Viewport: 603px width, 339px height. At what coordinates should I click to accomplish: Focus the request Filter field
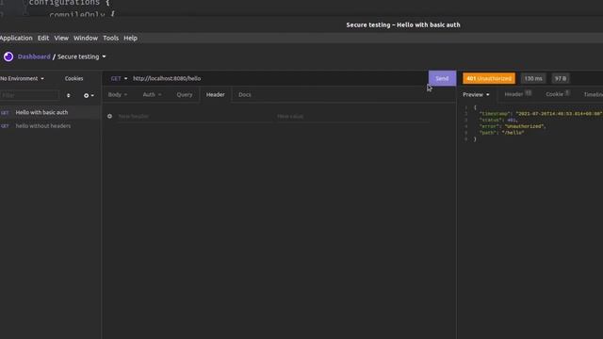30,95
